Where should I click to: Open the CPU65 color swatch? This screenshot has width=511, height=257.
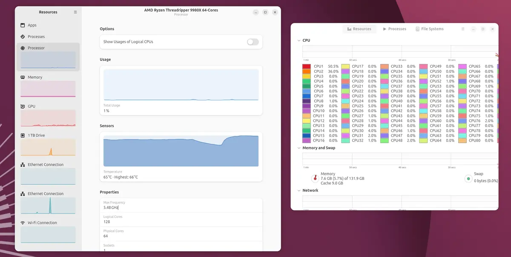462,66
